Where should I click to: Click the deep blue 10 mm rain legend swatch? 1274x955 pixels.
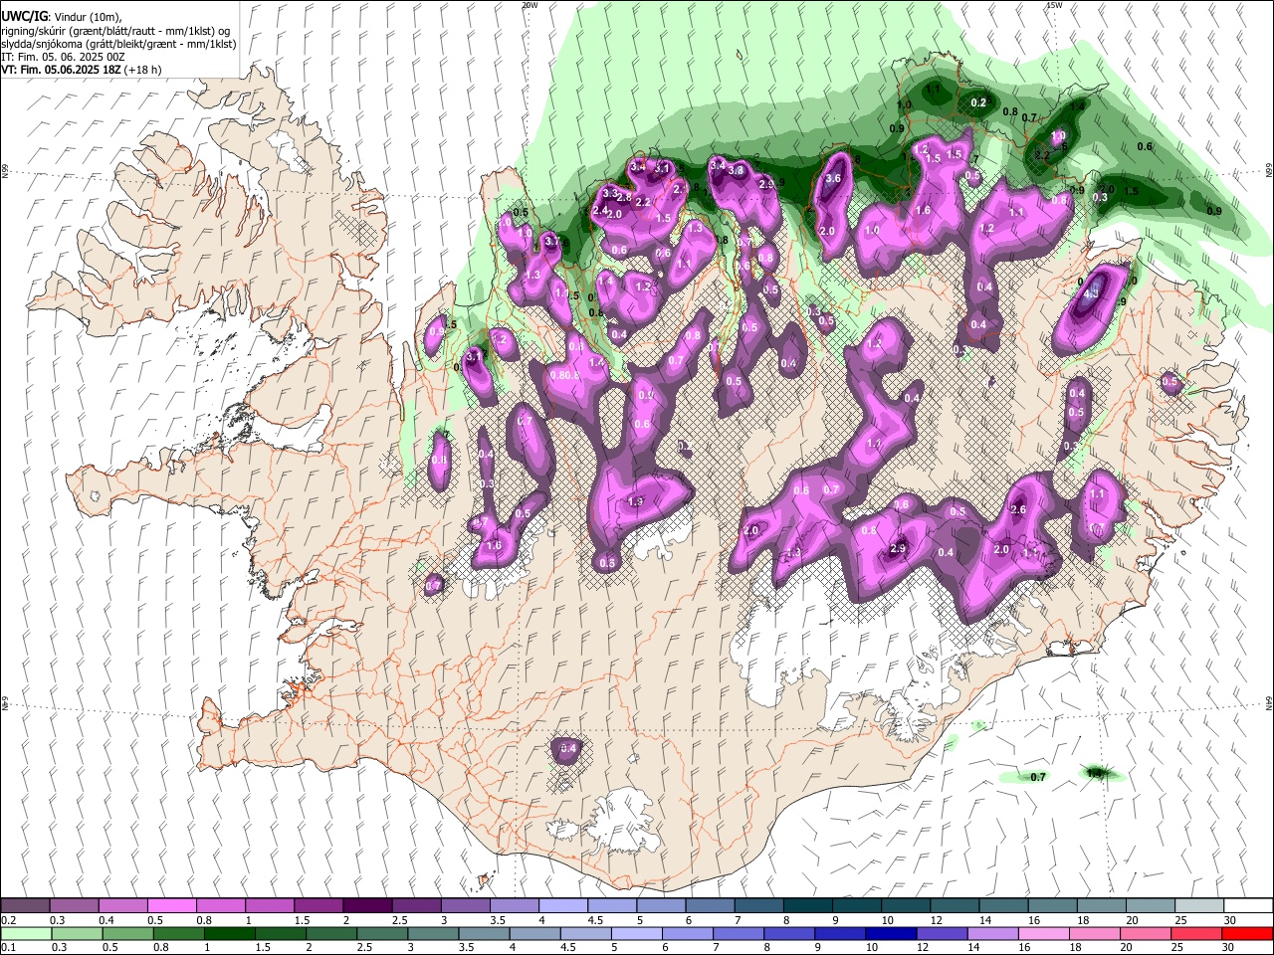(x=890, y=933)
